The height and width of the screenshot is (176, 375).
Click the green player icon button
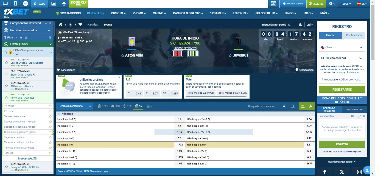pos(311,106)
